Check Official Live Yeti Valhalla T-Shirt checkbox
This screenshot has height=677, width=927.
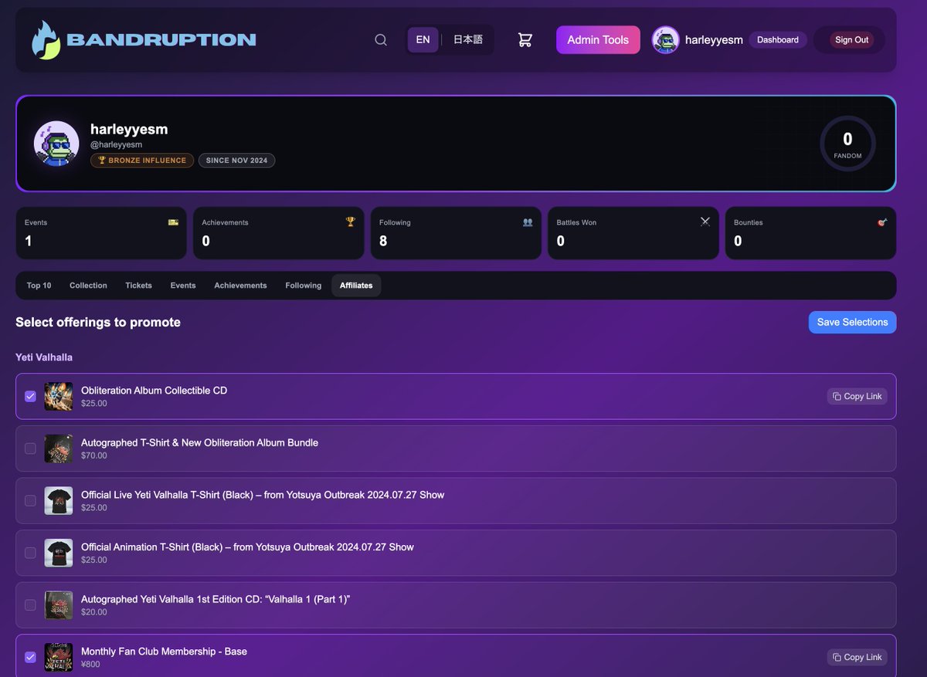click(x=30, y=500)
